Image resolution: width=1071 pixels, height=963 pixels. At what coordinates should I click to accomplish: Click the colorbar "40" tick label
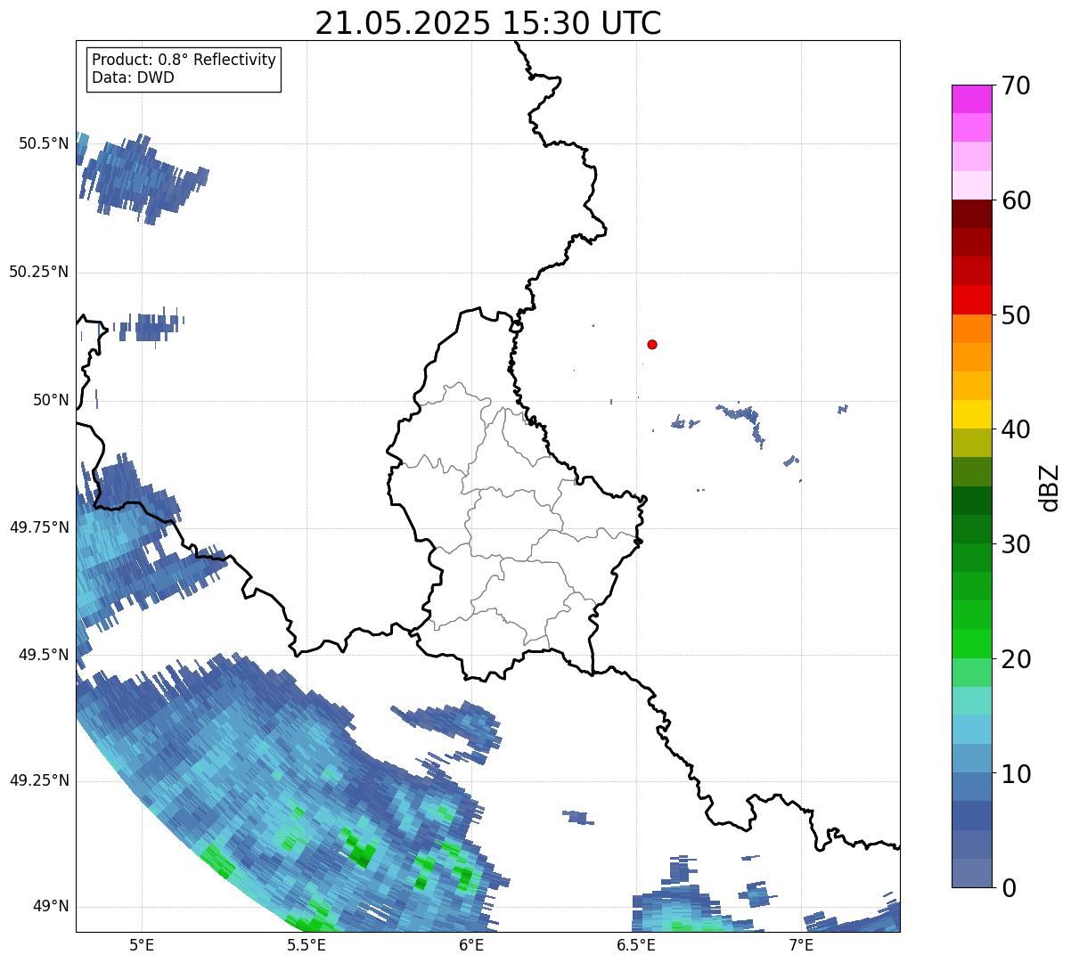coord(1015,429)
